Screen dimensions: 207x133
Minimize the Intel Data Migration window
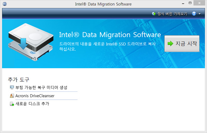coord(183,4)
